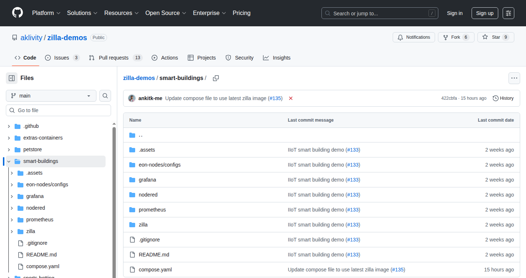The image size is (526, 278).
Task: Open the Pull requests tab
Action: point(115,58)
